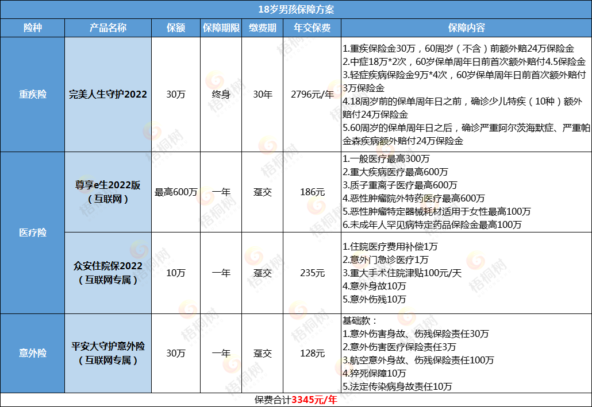This screenshot has width=592, height=407.
Task: Click line '2.重大疾病医疗最高600万'
Action: point(395,172)
